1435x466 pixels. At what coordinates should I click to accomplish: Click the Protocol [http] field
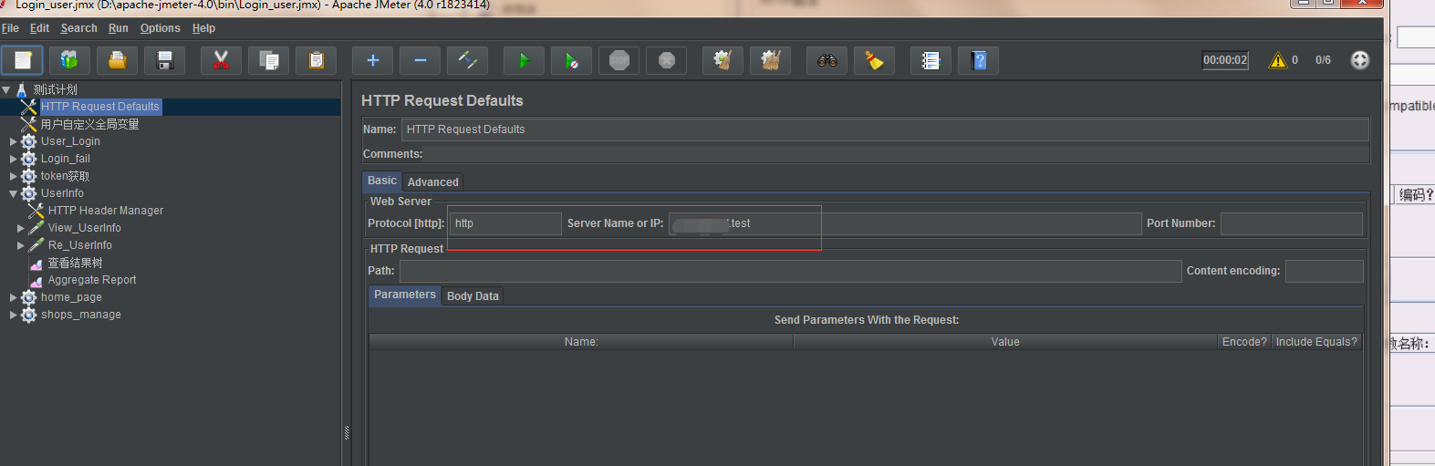click(x=505, y=223)
